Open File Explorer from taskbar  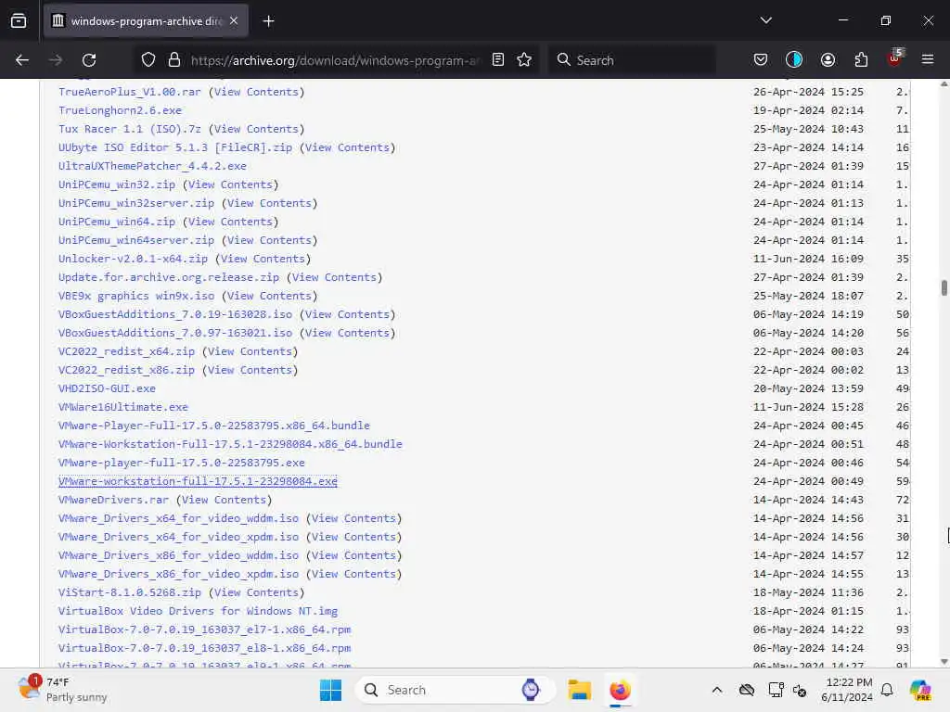coord(579,690)
